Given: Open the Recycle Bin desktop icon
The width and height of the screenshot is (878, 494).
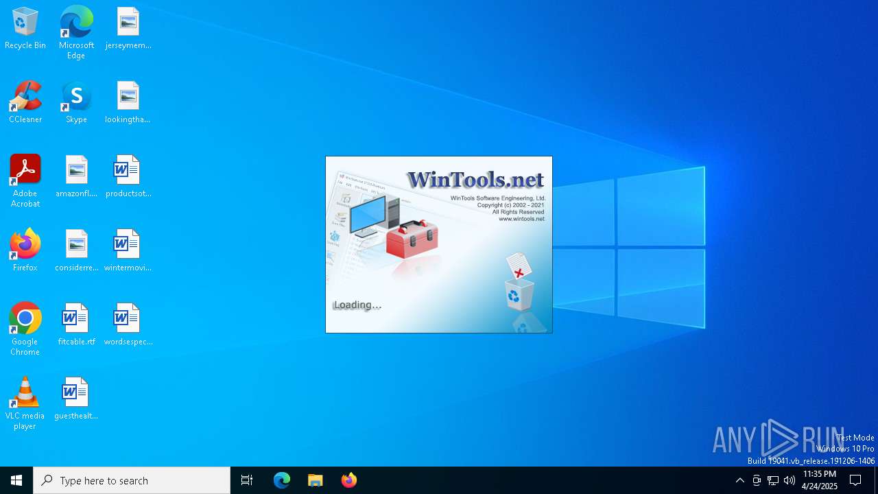Looking at the screenshot, I should [25, 29].
